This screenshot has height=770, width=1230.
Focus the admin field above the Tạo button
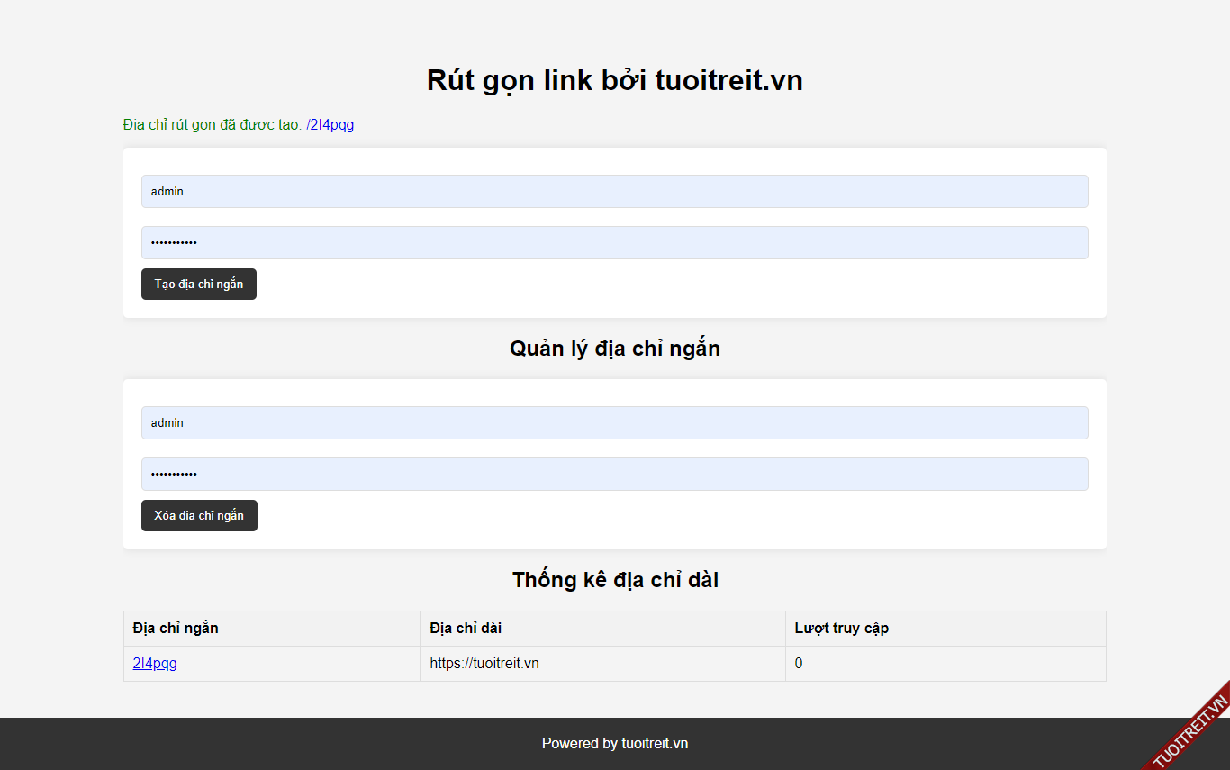tap(614, 191)
